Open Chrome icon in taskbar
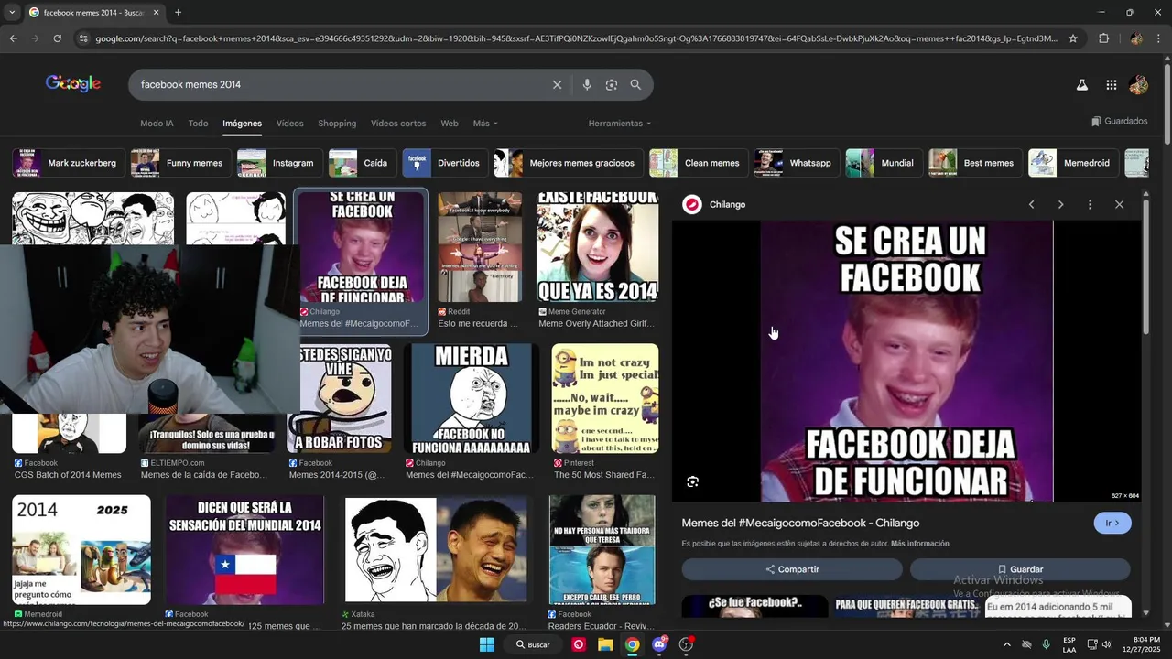Viewport: 1172px width, 659px height. pos(632,644)
